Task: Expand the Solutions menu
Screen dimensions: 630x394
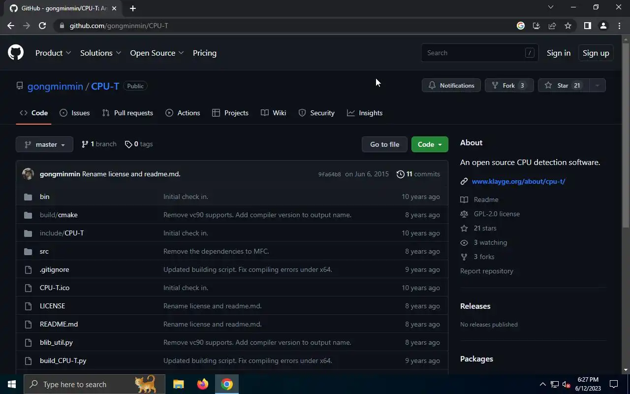Action: point(101,53)
